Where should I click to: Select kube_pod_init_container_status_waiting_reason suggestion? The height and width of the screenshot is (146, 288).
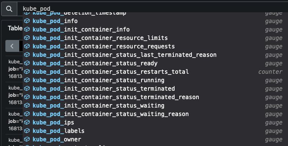tap(153, 114)
